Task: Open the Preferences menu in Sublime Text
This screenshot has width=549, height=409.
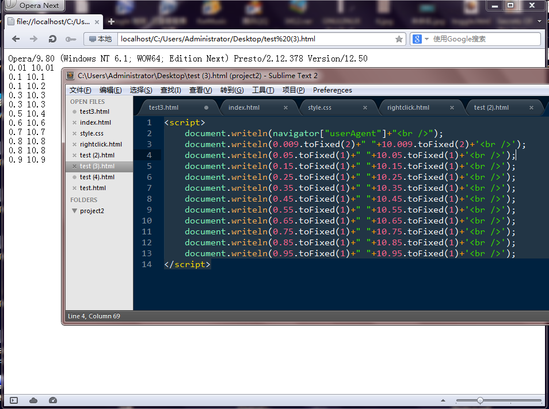Action: coord(332,90)
